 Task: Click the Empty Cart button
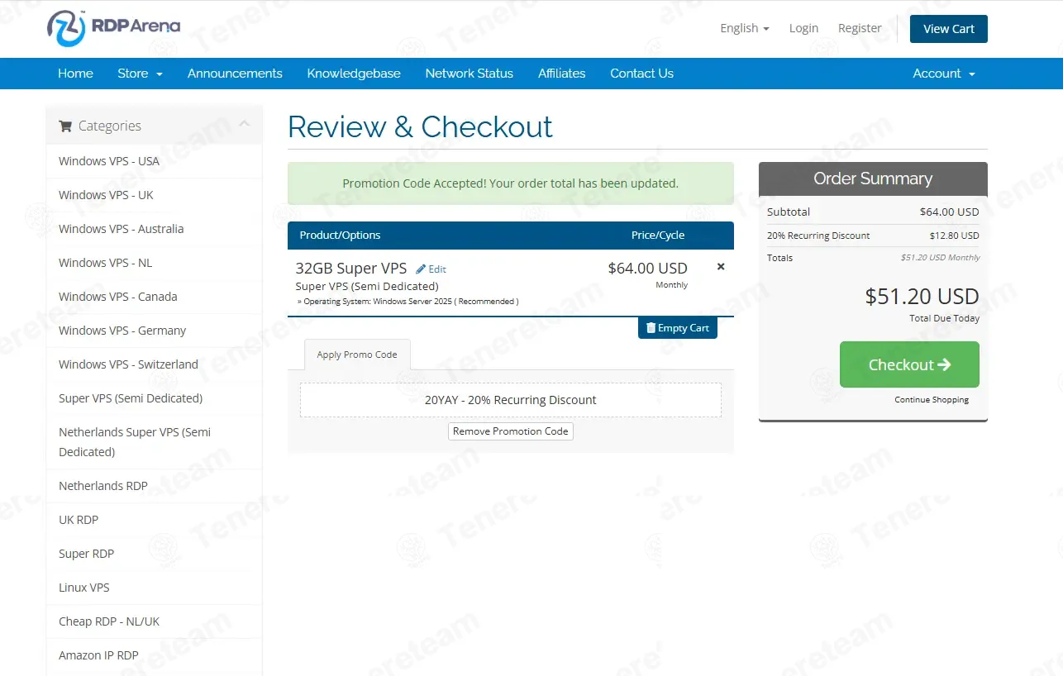(x=678, y=328)
